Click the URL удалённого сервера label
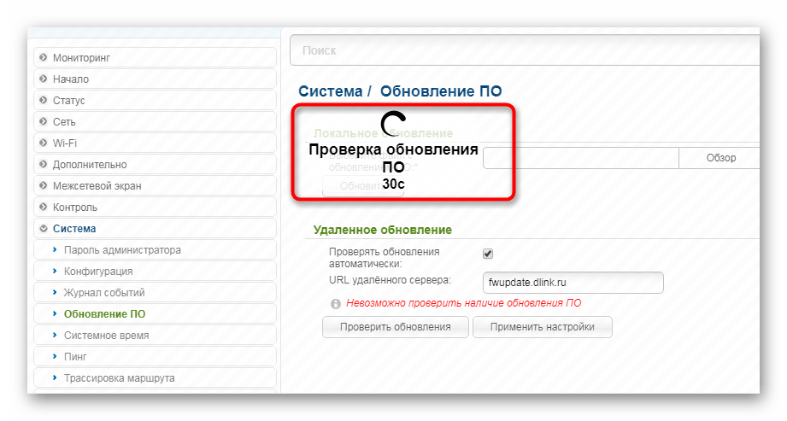Screen dimensions: 787x421 point(390,280)
